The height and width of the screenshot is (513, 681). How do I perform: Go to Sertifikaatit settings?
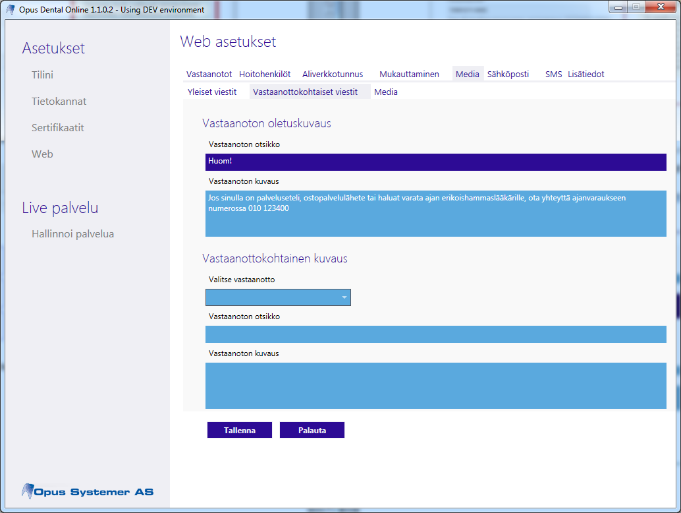coord(58,128)
